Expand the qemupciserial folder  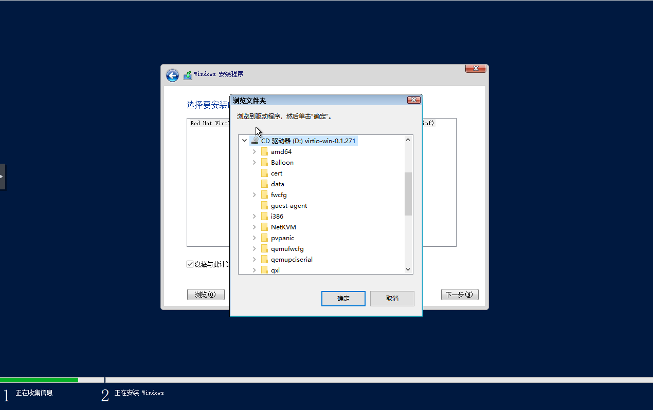pos(254,260)
